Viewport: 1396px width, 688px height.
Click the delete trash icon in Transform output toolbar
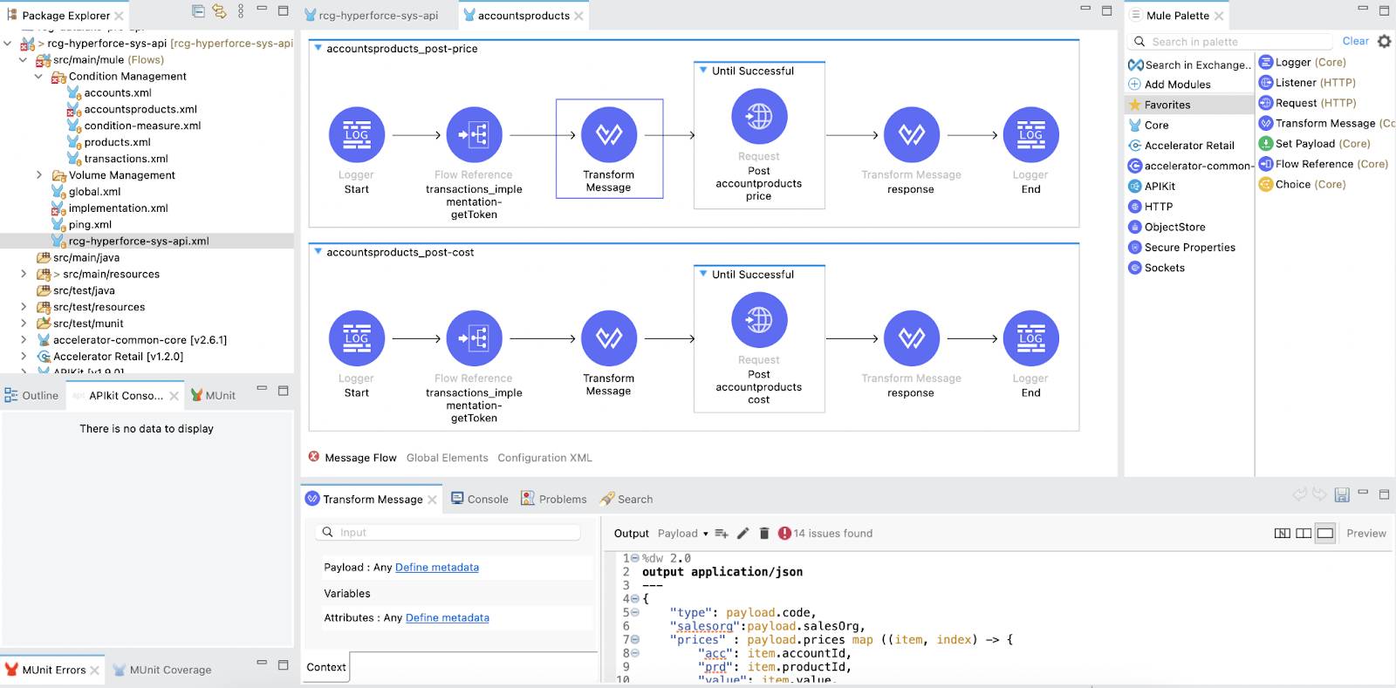[x=764, y=533]
